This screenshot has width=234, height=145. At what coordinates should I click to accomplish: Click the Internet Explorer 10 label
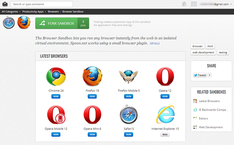[165, 128]
